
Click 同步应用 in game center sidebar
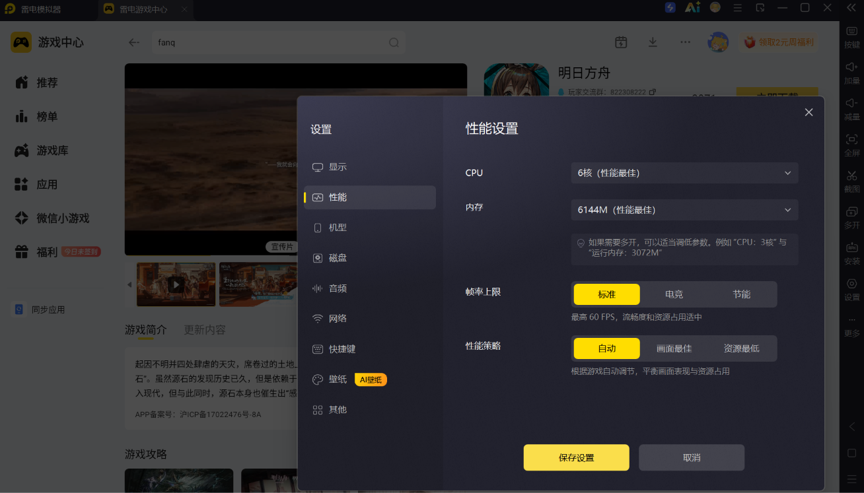pyautogui.click(x=40, y=310)
